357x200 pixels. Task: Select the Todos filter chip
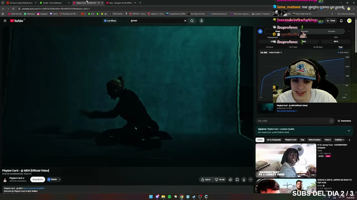260,140
